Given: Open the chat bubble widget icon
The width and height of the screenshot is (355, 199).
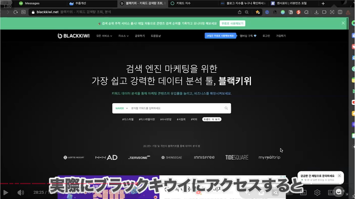Looking at the screenshot, I should [x=338, y=191].
